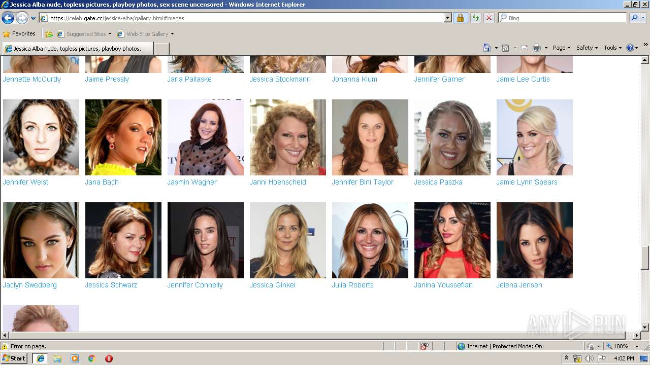Open a new blank tab
The image size is (650, 365).
point(161,49)
